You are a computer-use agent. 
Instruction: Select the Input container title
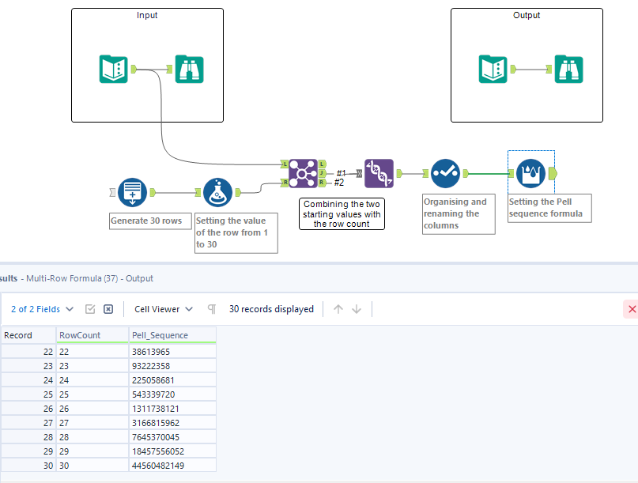point(147,15)
